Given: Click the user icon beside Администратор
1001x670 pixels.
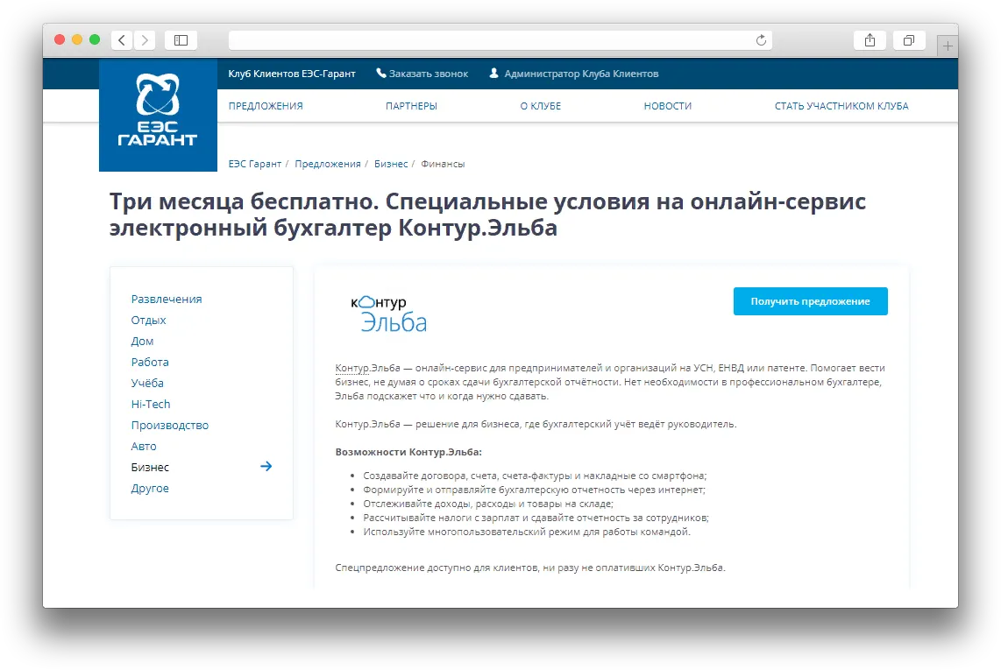Looking at the screenshot, I should pos(493,74).
